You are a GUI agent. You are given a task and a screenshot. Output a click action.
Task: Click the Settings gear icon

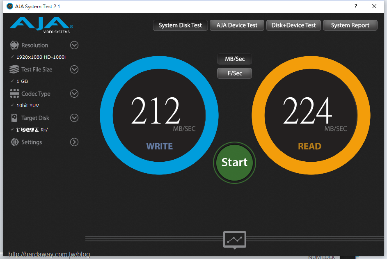(14, 142)
